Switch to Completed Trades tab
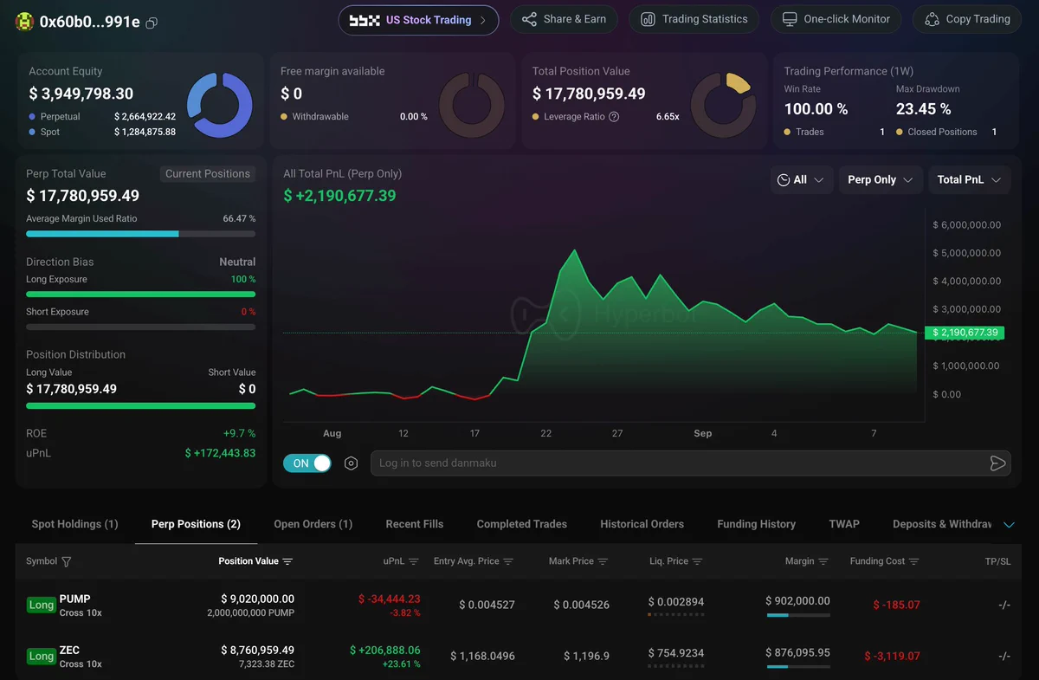1039x680 pixels. [x=522, y=524]
